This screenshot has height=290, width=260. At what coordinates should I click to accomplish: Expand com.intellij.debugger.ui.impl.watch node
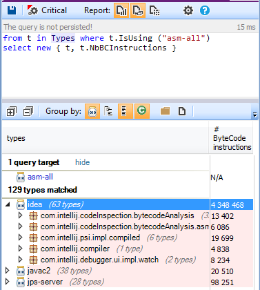tap(20, 260)
